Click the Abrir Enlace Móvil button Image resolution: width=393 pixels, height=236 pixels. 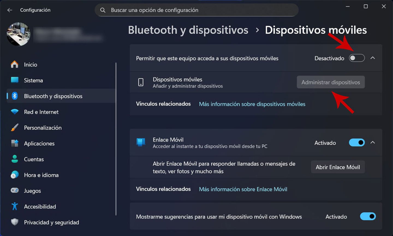(x=338, y=167)
